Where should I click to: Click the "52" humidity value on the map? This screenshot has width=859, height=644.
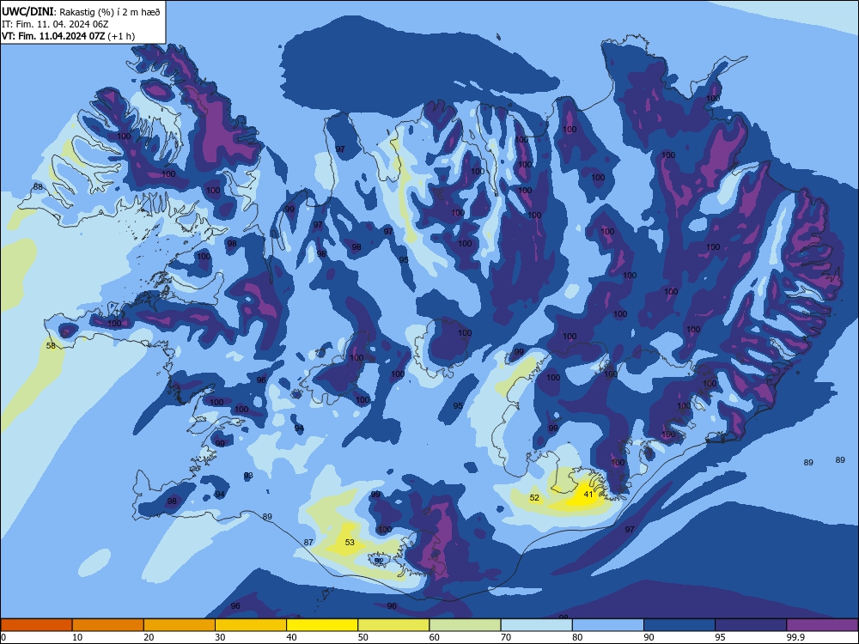pyautogui.click(x=534, y=498)
